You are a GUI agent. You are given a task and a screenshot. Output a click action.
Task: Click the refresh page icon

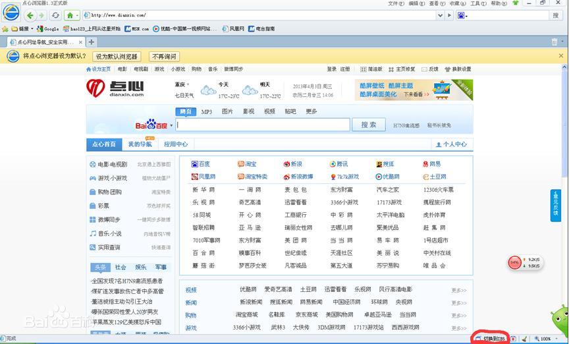tap(55, 15)
